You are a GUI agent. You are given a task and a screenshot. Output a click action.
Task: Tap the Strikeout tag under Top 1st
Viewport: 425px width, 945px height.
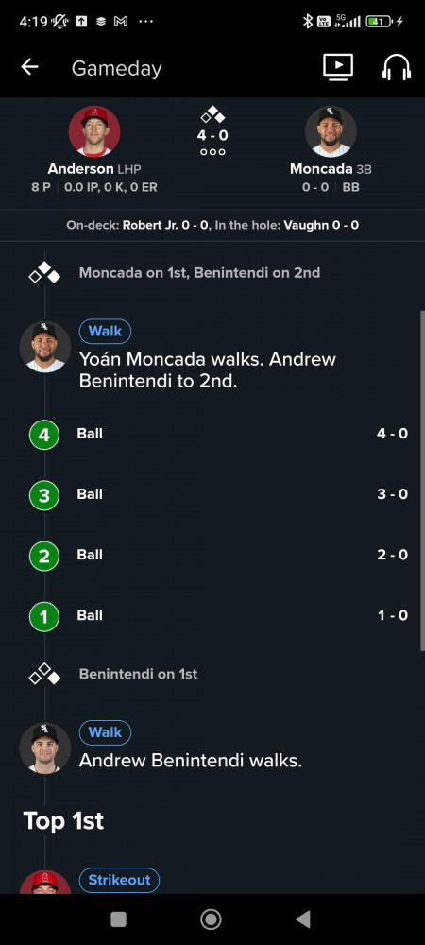(119, 880)
